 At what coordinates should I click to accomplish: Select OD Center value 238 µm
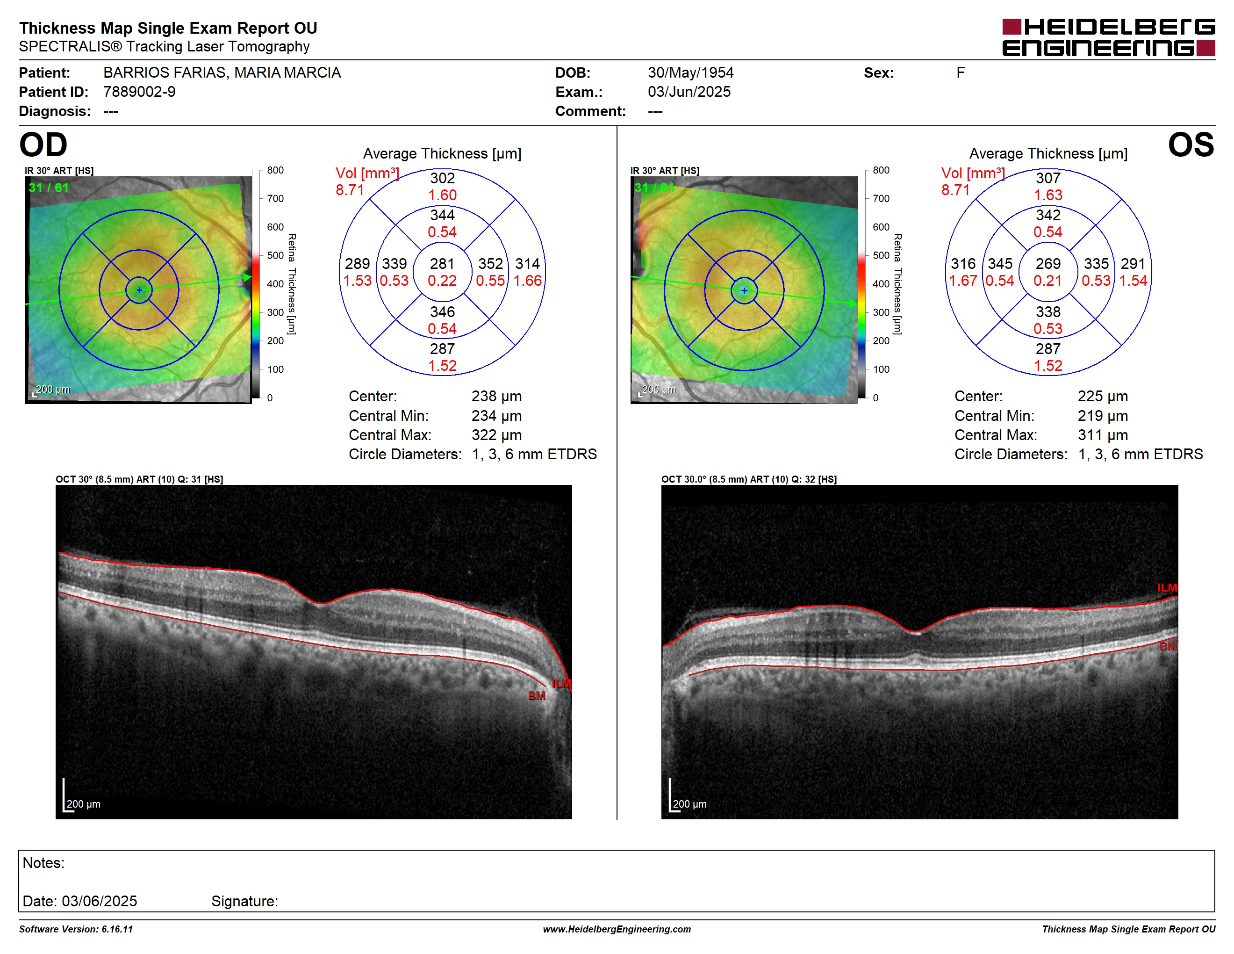[x=497, y=397]
